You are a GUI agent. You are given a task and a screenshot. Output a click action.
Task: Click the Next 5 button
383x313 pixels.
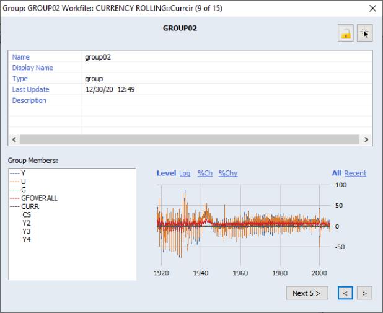tap(307, 293)
